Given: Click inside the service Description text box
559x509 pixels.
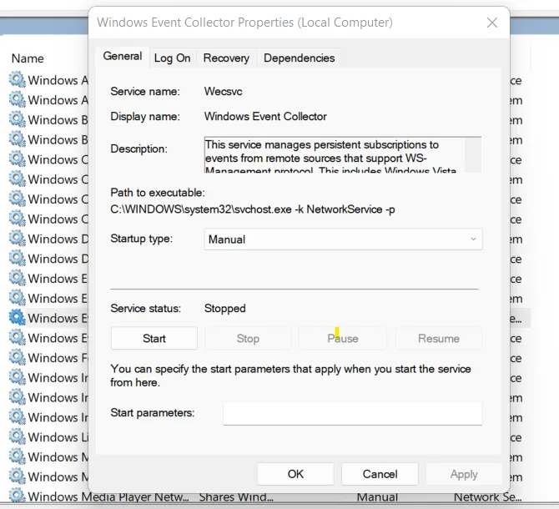Looking at the screenshot, I should click(335, 155).
